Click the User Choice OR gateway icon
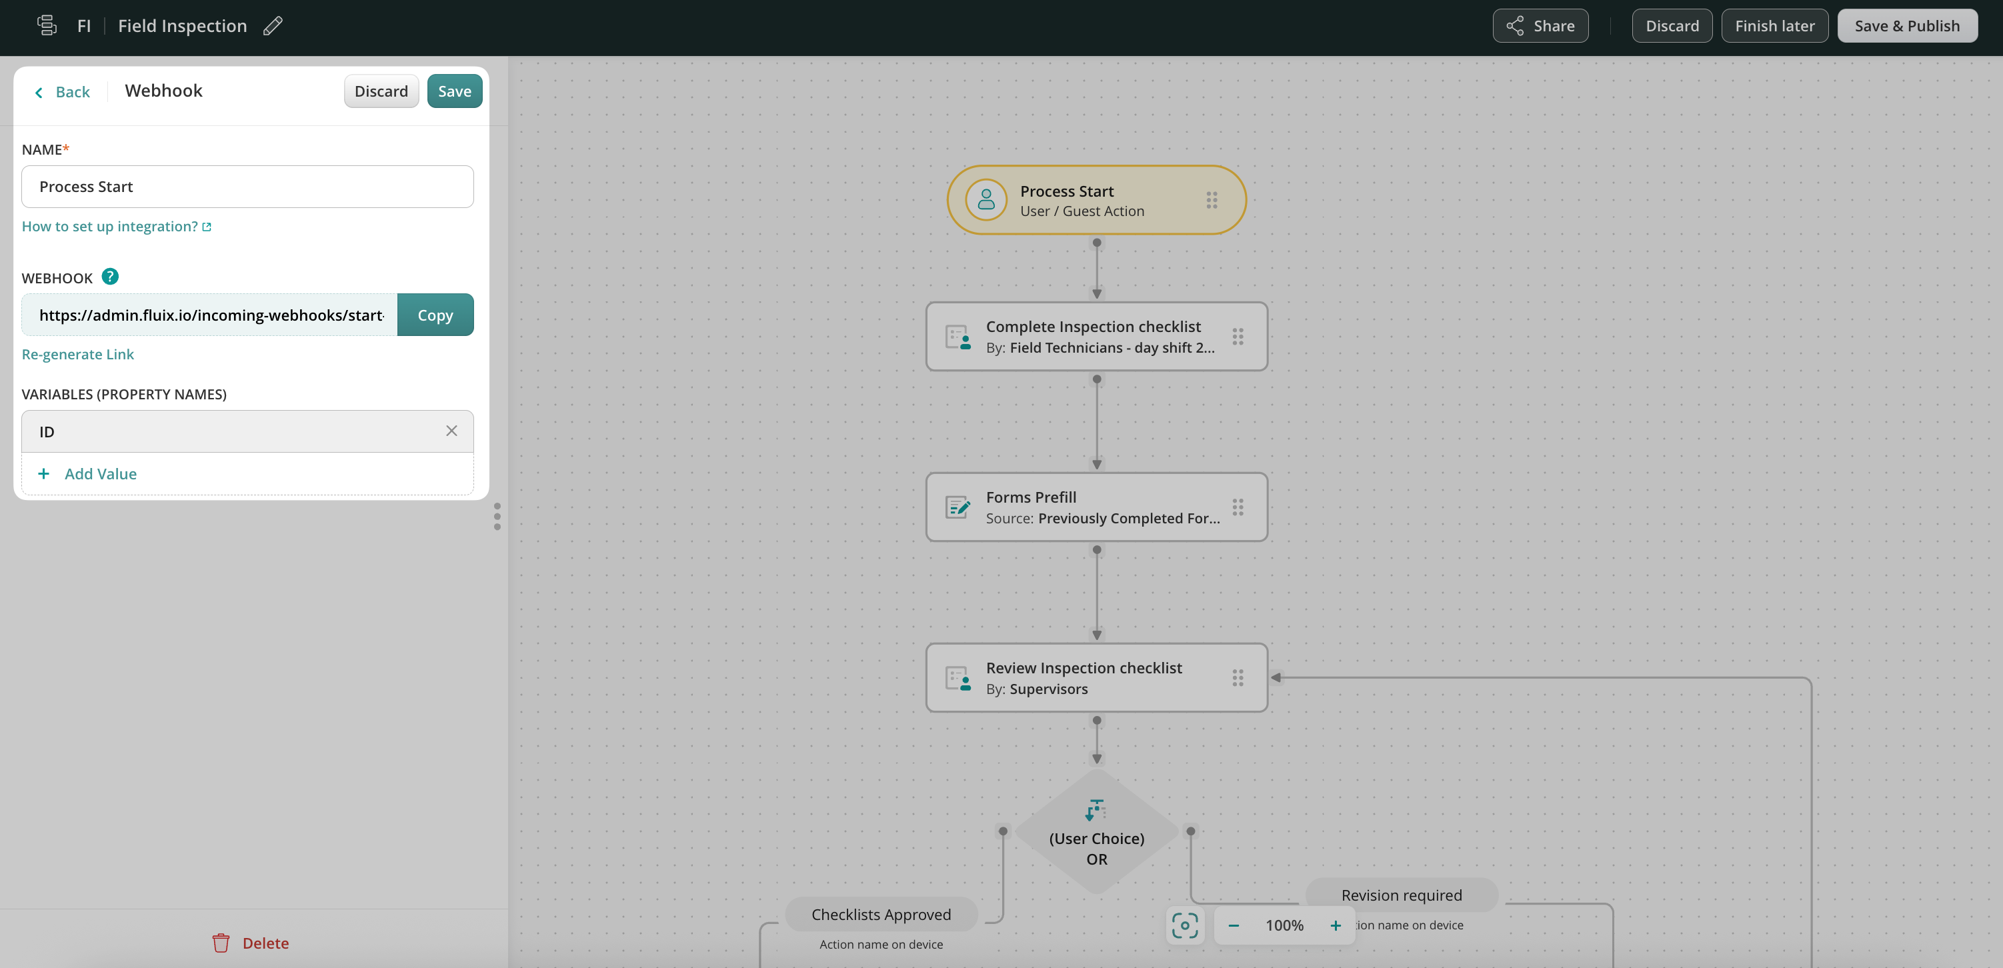 pyautogui.click(x=1096, y=810)
